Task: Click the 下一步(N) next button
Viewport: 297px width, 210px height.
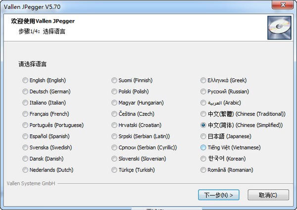Action: point(219,195)
